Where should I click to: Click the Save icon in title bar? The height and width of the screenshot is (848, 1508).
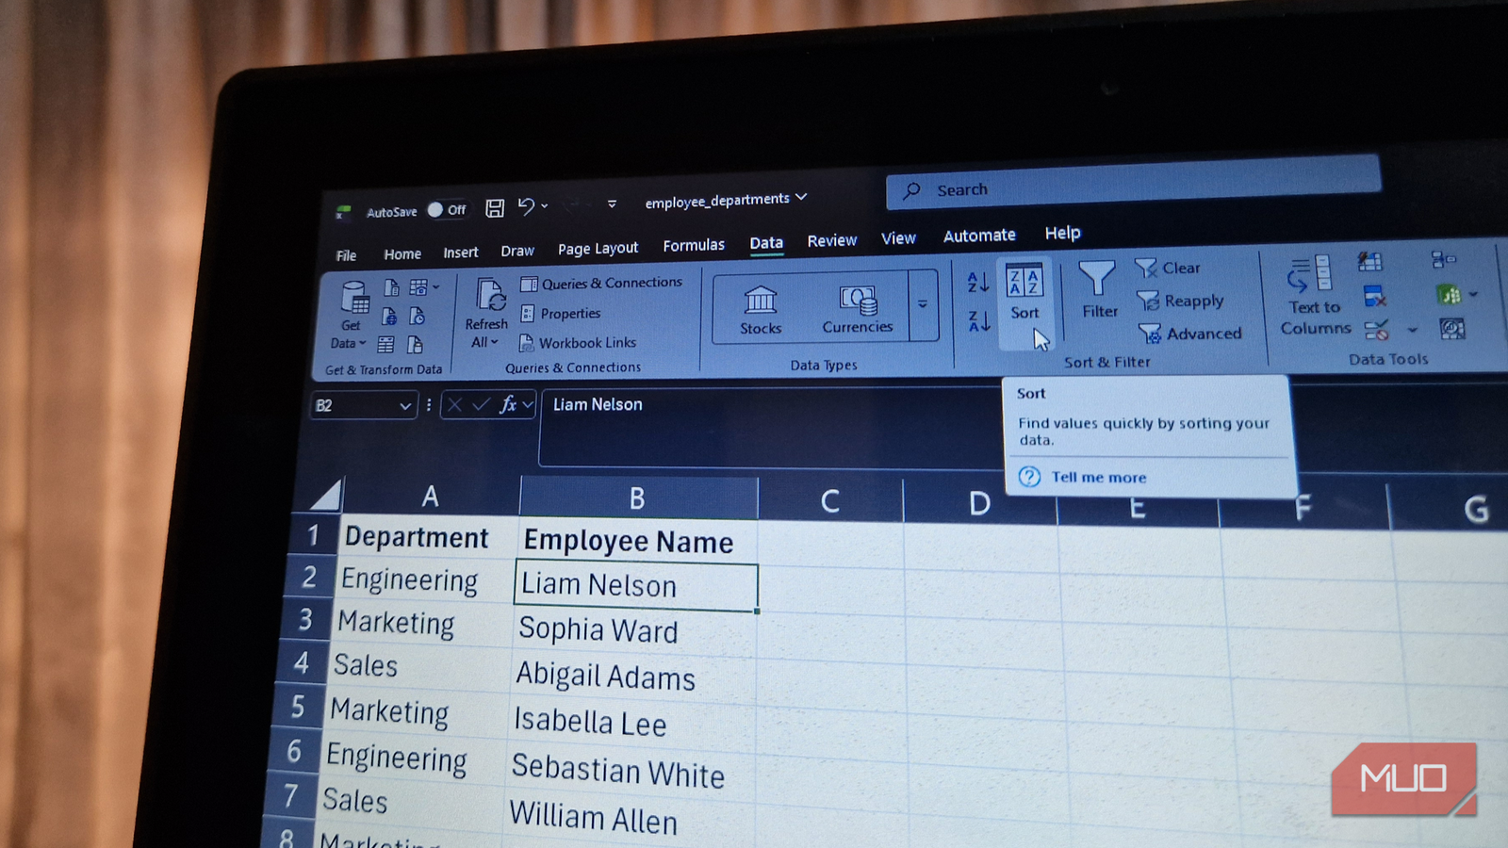(495, 208)
